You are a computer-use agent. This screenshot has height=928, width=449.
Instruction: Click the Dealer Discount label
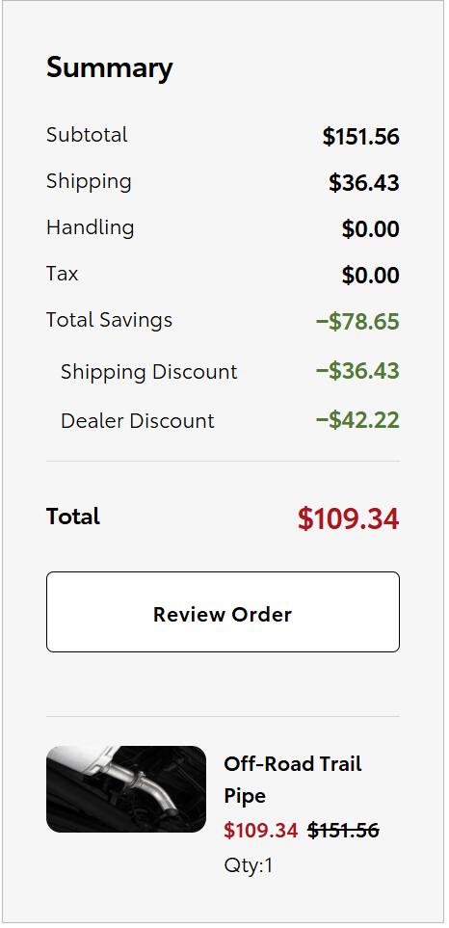[x=137, y=421]
